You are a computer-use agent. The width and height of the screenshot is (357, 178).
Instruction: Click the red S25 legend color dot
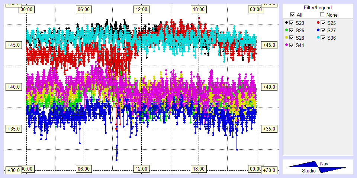(318, 23)
